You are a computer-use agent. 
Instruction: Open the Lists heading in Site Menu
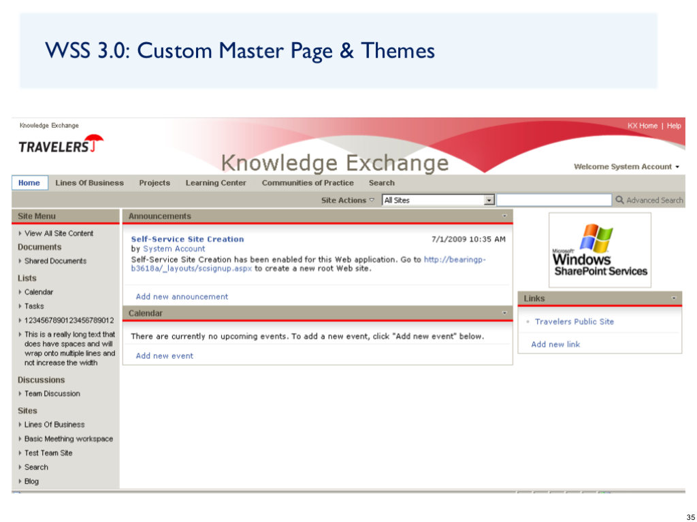pyautogui.click(x=27, y=278)
